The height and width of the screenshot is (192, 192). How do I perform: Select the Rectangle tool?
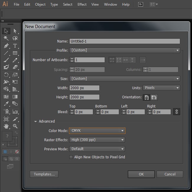pyautogui.click(x=15, y=53)
